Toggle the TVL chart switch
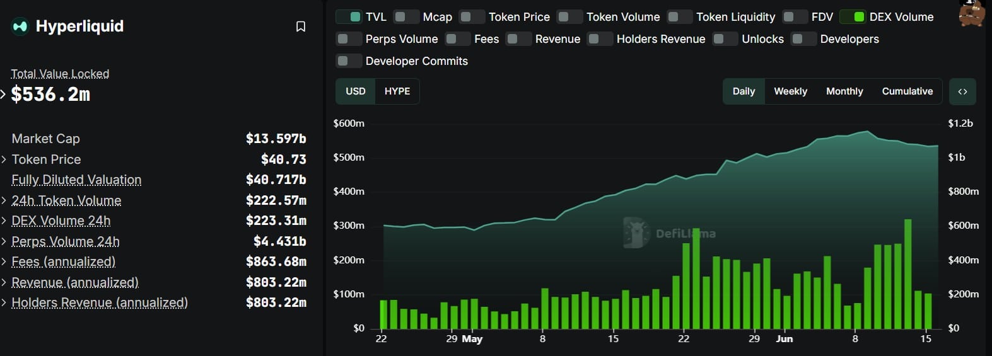This screenshot has width=992, height=356. click(349, 17)
